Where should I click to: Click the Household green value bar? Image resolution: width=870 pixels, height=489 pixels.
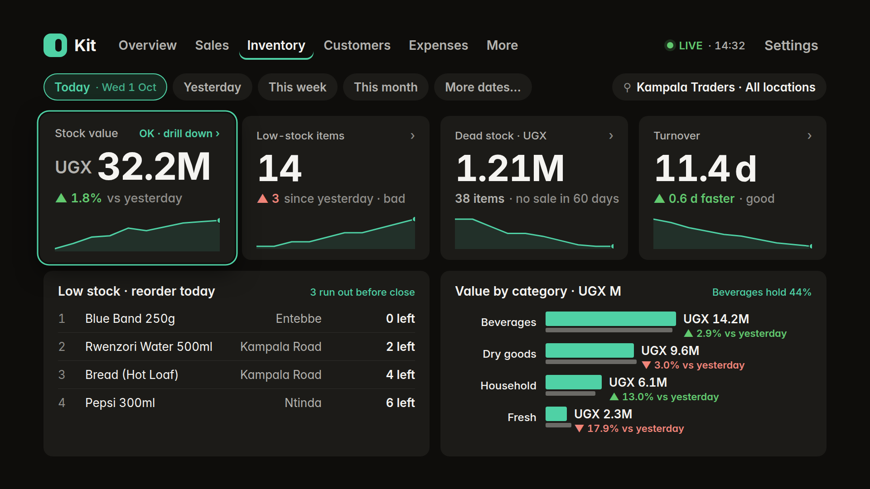coord(574,382)
